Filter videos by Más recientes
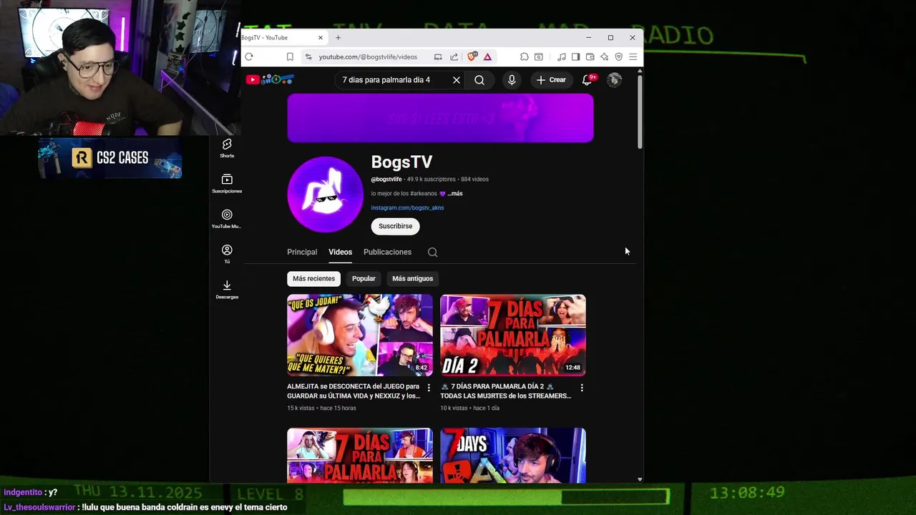916x515 pixels. point(313,278)
